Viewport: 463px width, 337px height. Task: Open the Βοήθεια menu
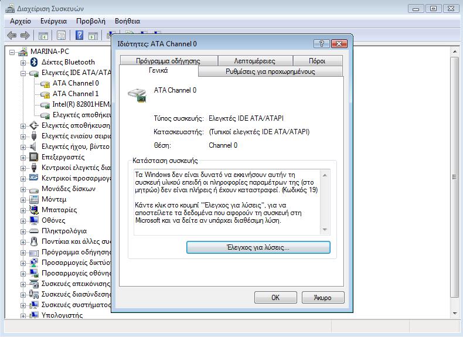pyautogui.click(x=127, y=21)
